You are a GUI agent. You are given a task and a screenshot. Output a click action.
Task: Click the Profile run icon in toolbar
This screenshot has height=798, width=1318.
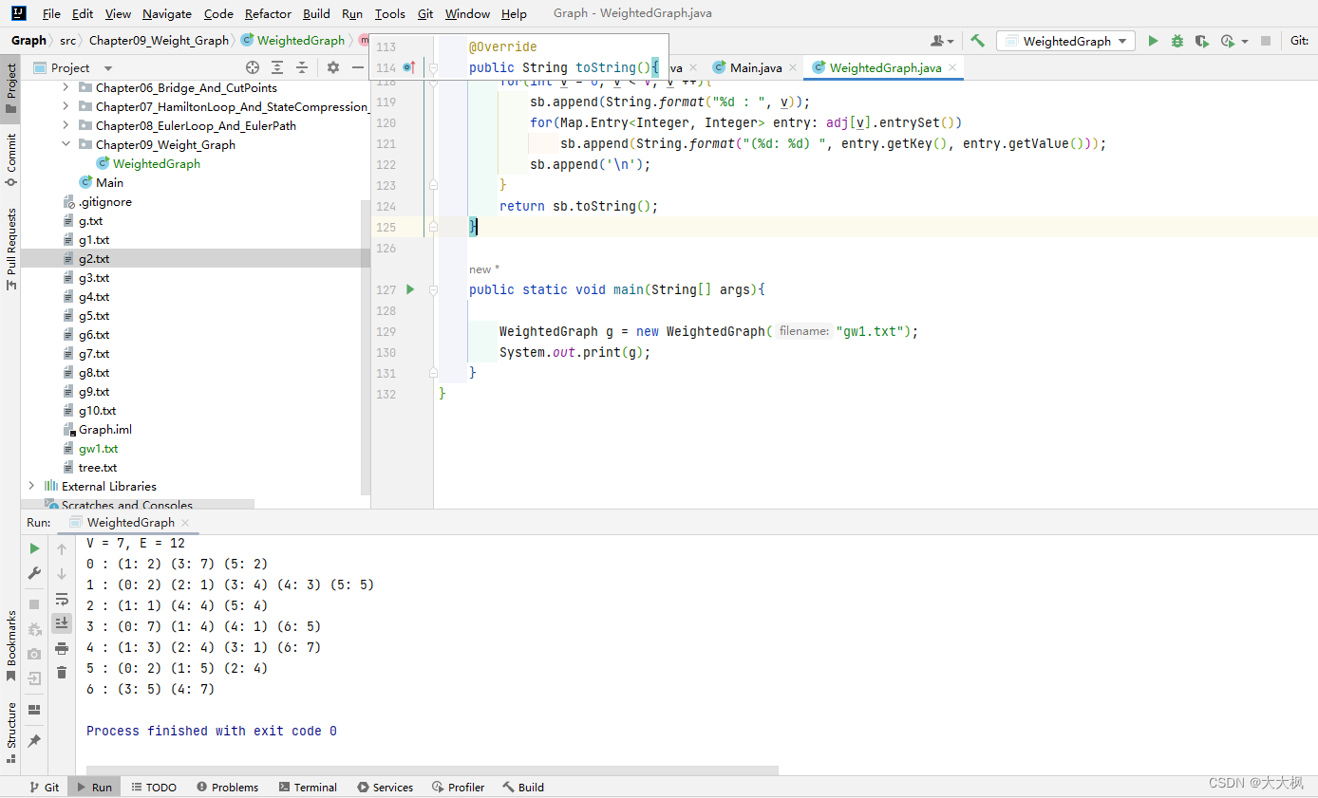pyautogui.click(x=1227, y=41)
